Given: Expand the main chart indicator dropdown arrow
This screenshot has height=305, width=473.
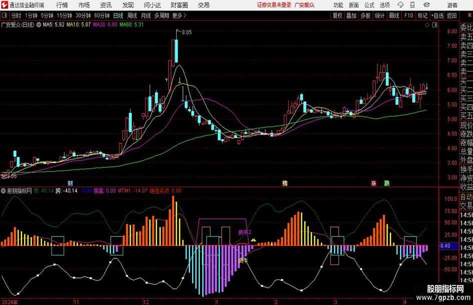Looking at the screenshot, I should click(39, 25).
